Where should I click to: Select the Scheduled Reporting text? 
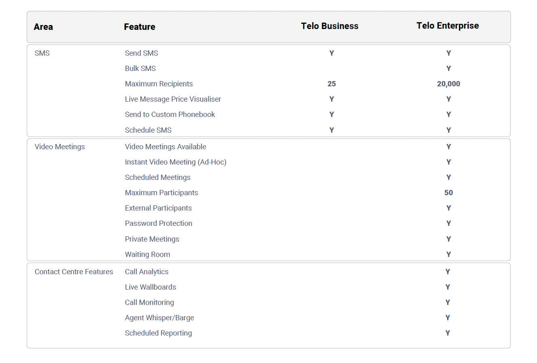click(159, 333)
